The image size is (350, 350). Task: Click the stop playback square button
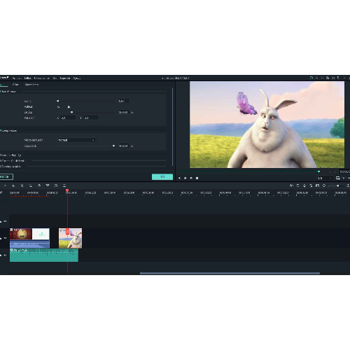(x=197, y=178)
